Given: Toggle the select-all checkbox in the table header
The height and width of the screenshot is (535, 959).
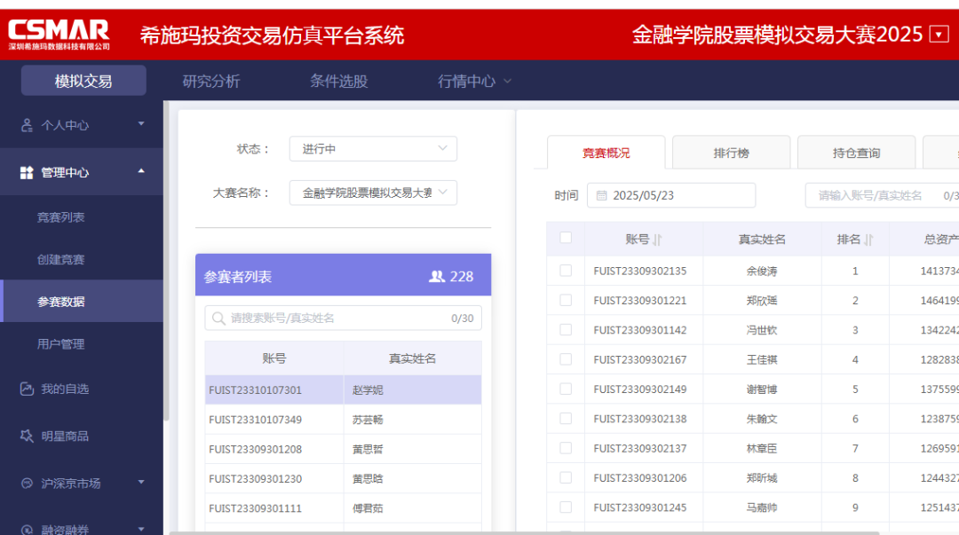Looking at the screenshot, I should point(566,239).
